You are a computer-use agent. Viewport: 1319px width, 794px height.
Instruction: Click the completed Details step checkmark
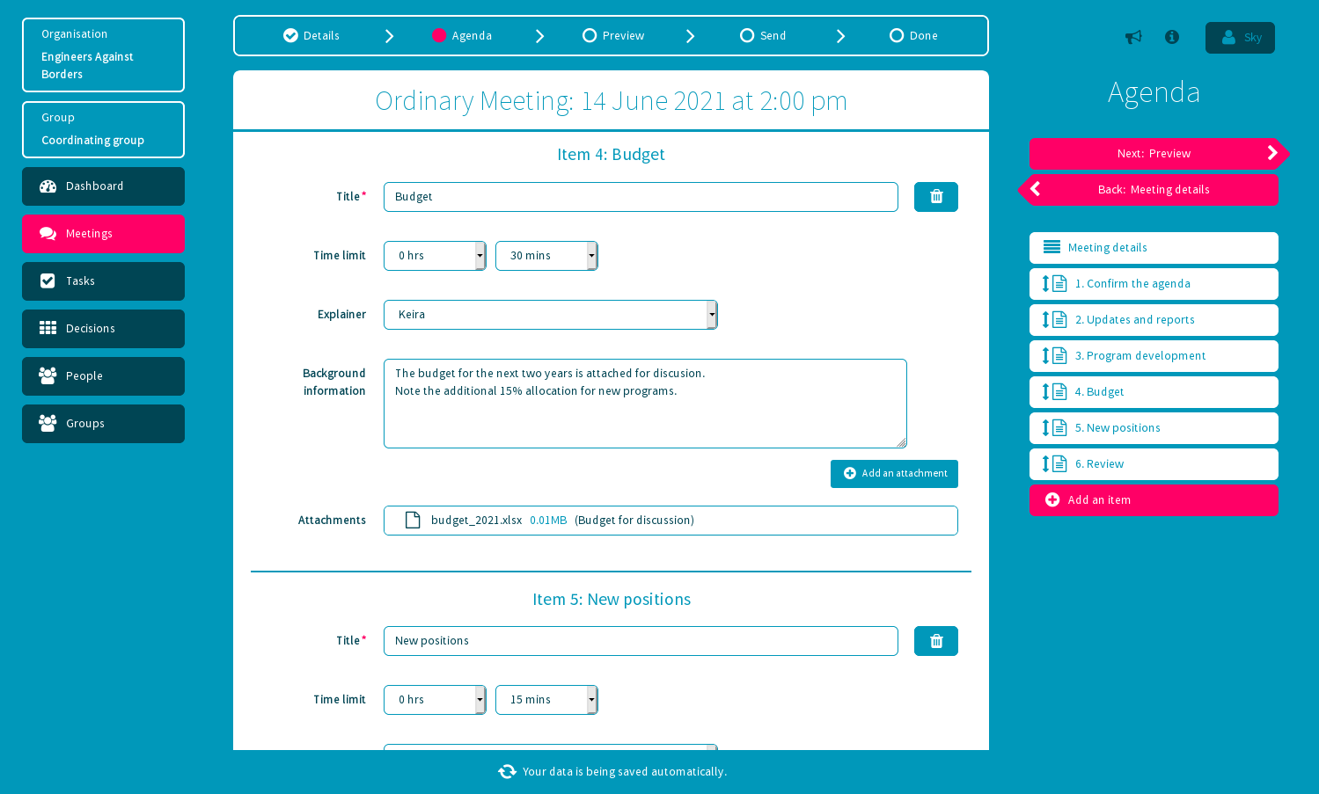point(290,35)
